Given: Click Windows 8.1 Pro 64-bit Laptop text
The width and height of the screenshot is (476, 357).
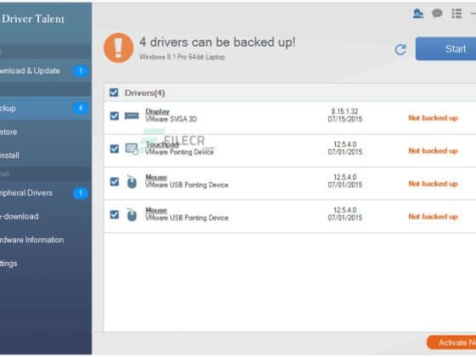Looking at the screenshot, I should pos(182,57).
